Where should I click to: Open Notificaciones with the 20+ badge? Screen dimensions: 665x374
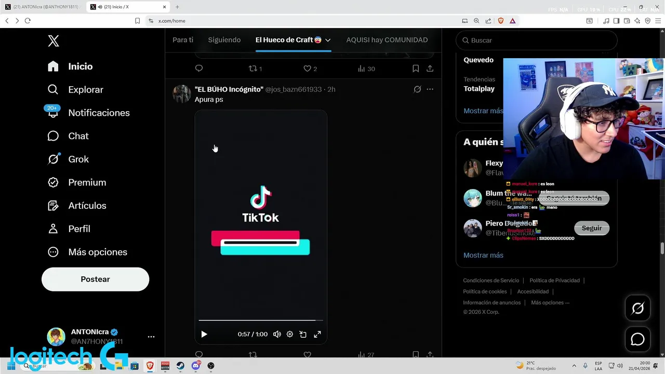(88, 113)
